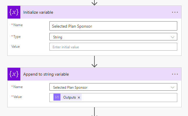Click the Initialize variable curly-brace icon
The height and width of the screenshot is (116, 188).
14,12
